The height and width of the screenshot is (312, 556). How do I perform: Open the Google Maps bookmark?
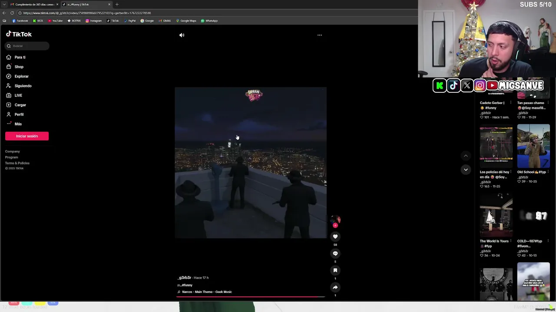tap(186, 21)
